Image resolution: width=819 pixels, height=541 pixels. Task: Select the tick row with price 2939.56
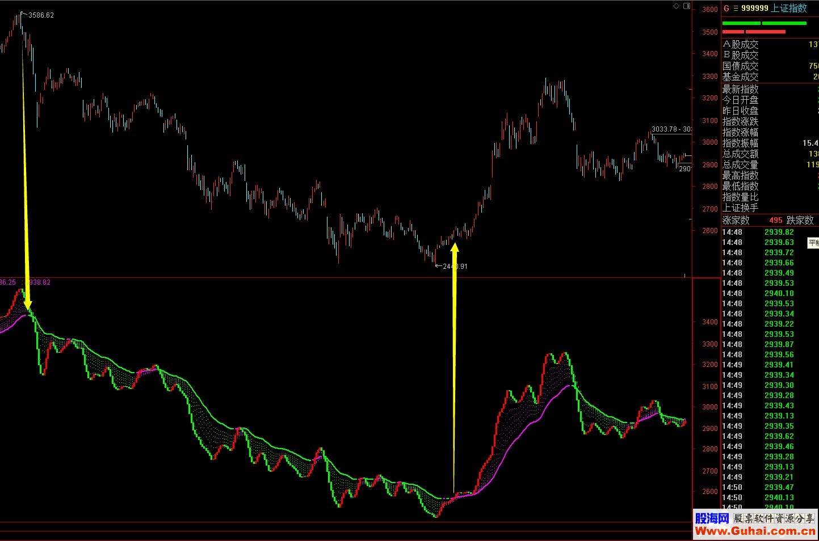tap(770, 354)
